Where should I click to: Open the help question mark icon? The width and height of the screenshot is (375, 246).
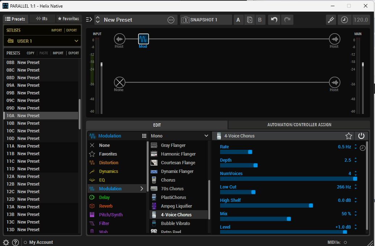point(15,242)
